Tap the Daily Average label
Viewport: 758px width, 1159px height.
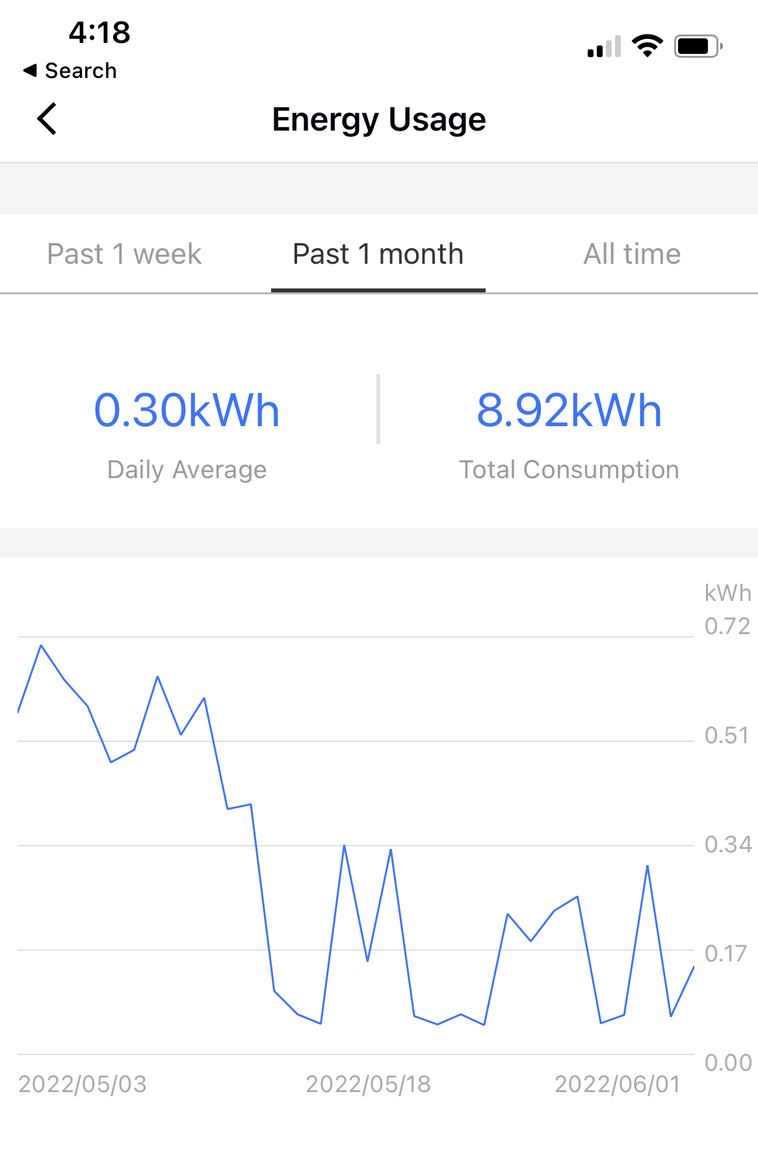[x=187, y=470]
